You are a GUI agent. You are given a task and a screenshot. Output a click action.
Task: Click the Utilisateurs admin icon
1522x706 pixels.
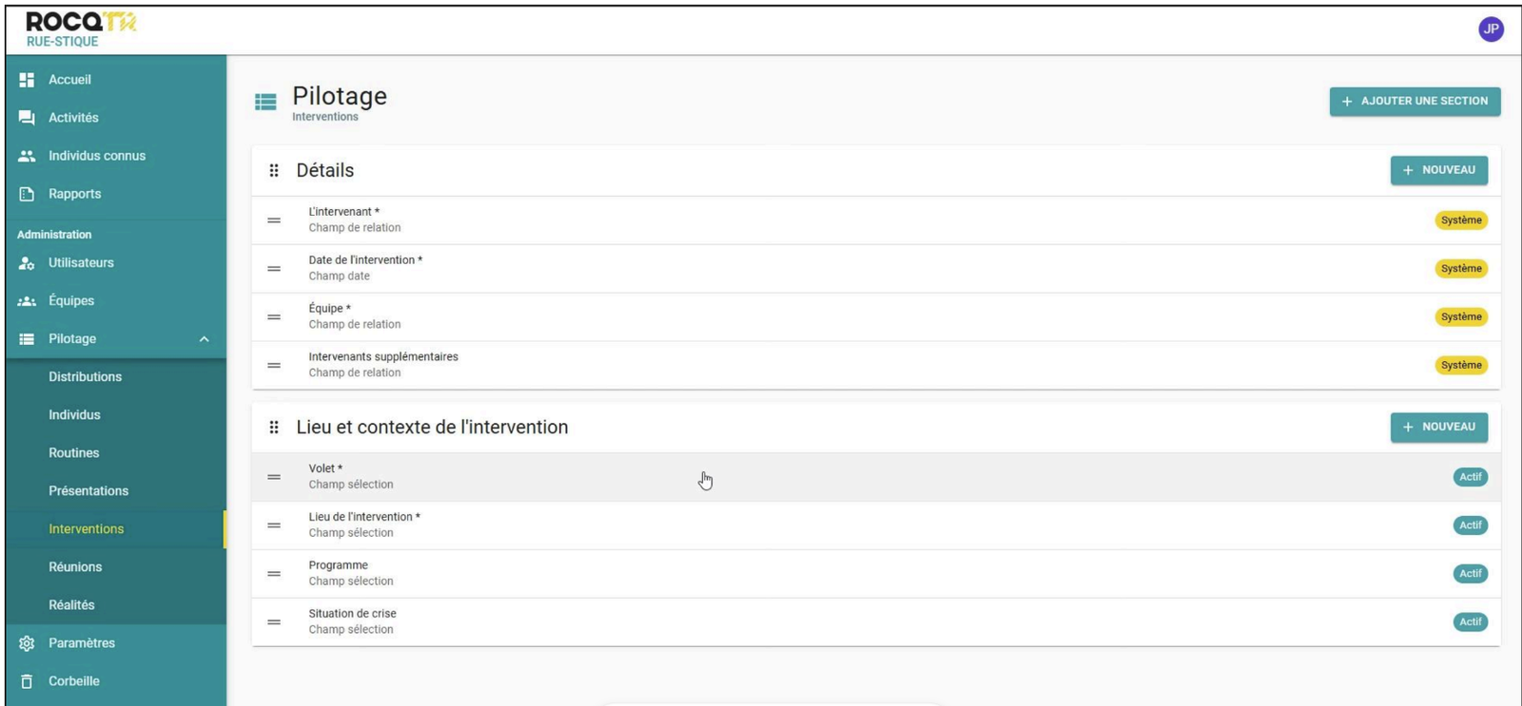pyautogui.click(x=27, y=263)
